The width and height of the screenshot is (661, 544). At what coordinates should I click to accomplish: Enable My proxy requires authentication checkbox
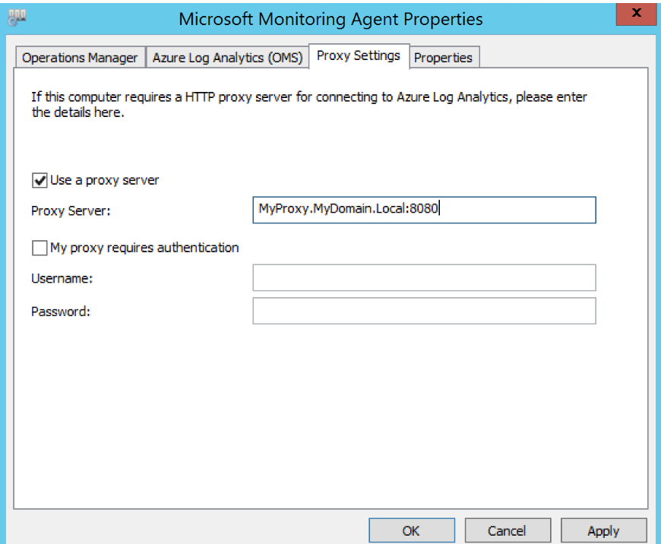tap(40, 248)
